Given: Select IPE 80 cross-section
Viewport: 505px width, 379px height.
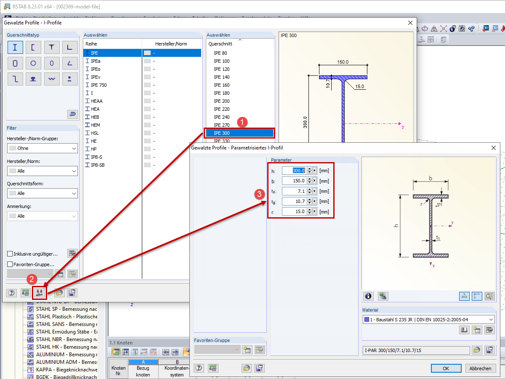Looking at the screenshot, I should [x=240, y=53].
